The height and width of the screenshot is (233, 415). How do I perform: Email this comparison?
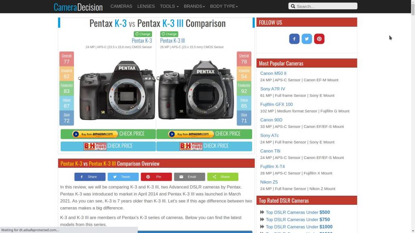point(190,177)
